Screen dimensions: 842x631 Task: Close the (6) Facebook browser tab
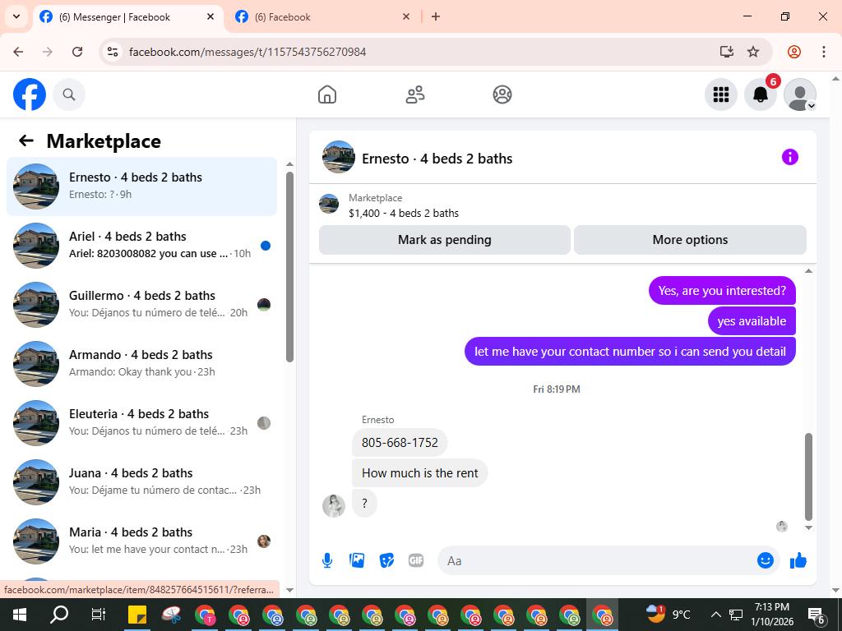406,16
